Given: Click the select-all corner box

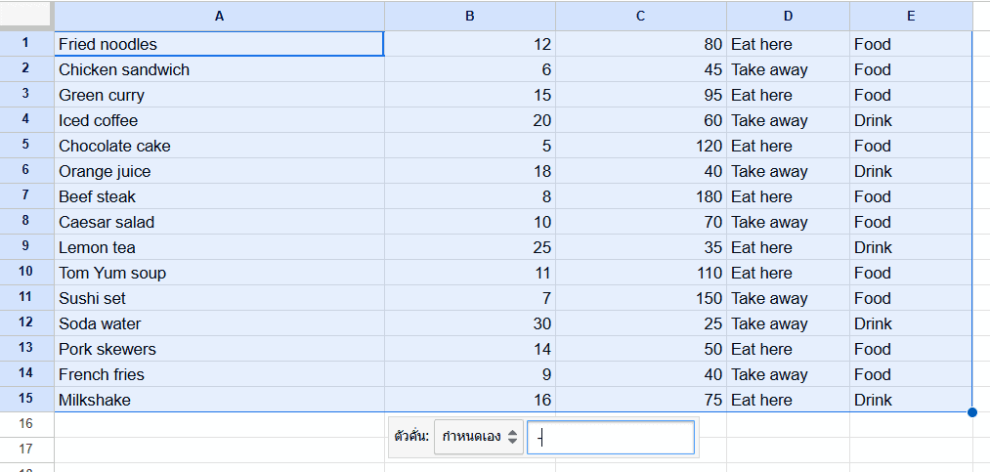Looking at the screenshot, I should click(26, 16).
